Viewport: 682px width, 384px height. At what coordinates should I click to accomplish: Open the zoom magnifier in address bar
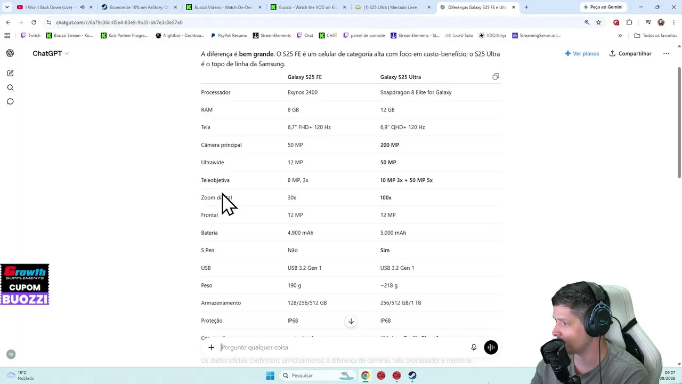[587, 22]
